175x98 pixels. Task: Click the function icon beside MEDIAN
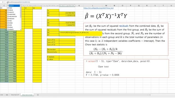click(x=8, y=19)
